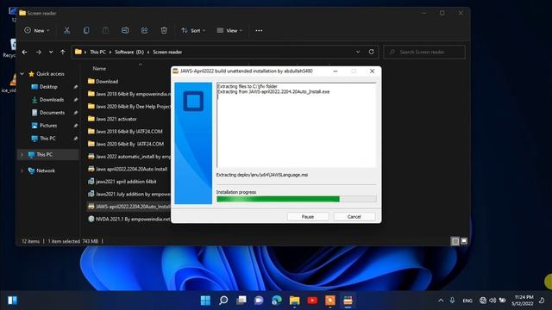Expand the highlighted This PC tree node
The width and height of the screenshot is (552, 310).
tap(22, 155)
